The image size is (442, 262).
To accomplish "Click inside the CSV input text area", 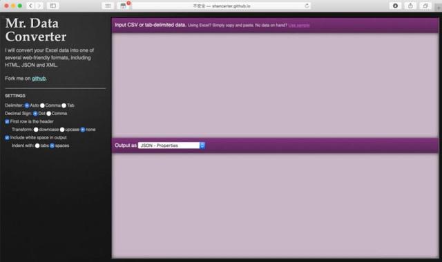I will (x=275, y=85).
